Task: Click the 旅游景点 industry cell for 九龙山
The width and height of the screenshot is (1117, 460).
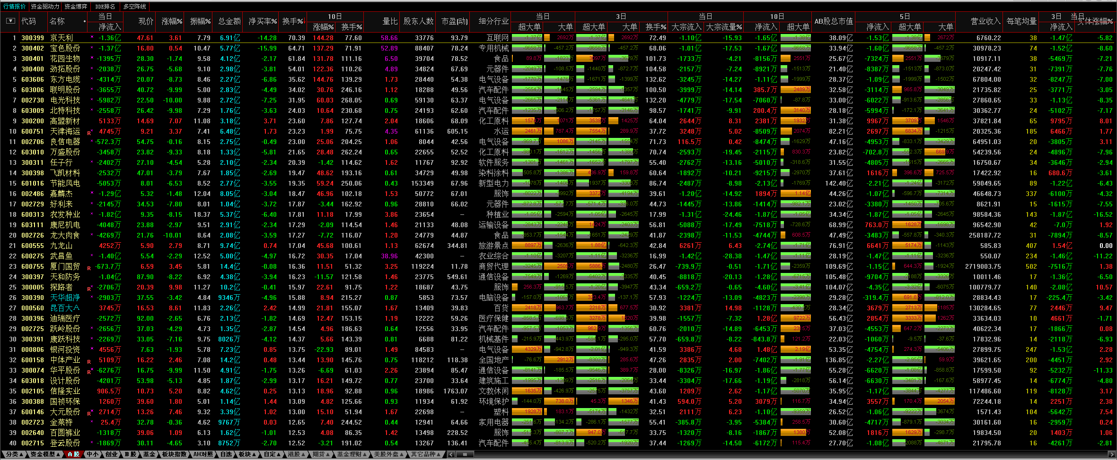Action: pos(493,246)
